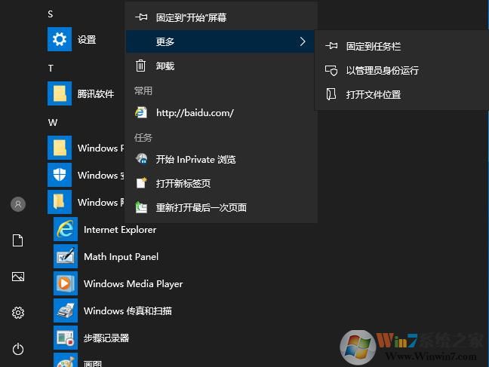The height and width of the screenshot is (367, 489).
Task: Choose 卸载 from the context menu
Action: tap(221, 66)
